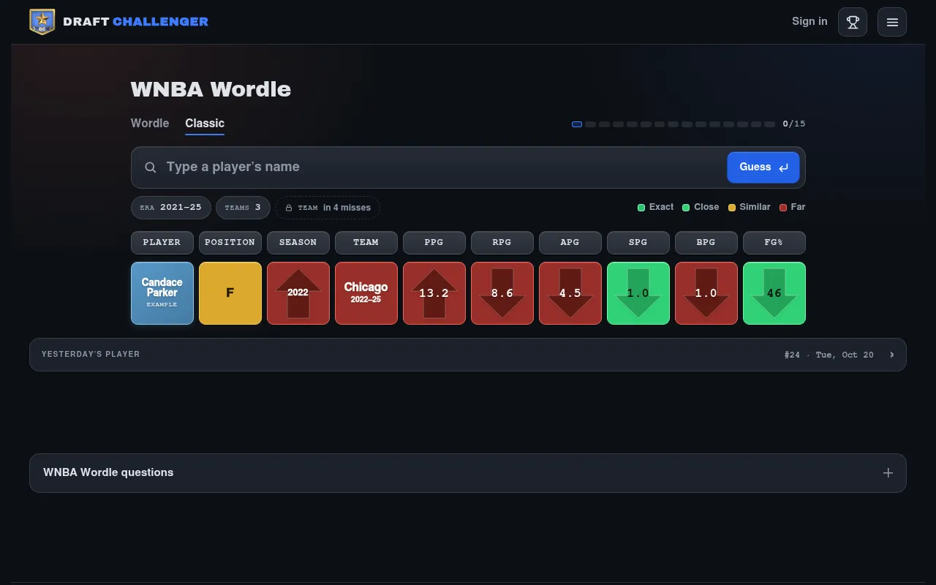This screenshot has height=585, width=936.
Task: Click the #24 Tue, Oct 20 text
Action: click(829, 355)
